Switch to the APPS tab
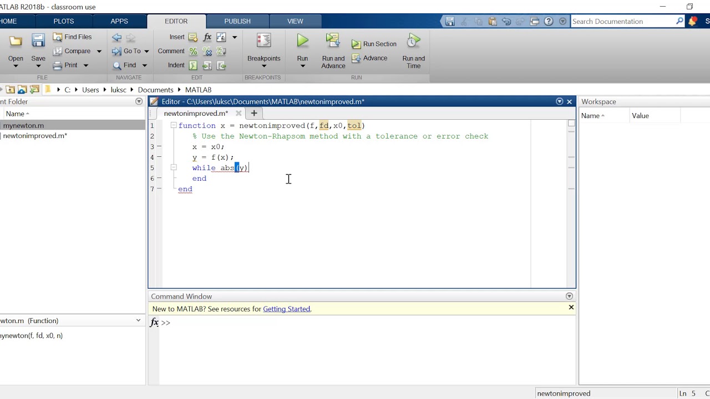This screenshot has height=399, width=710. 119,21
